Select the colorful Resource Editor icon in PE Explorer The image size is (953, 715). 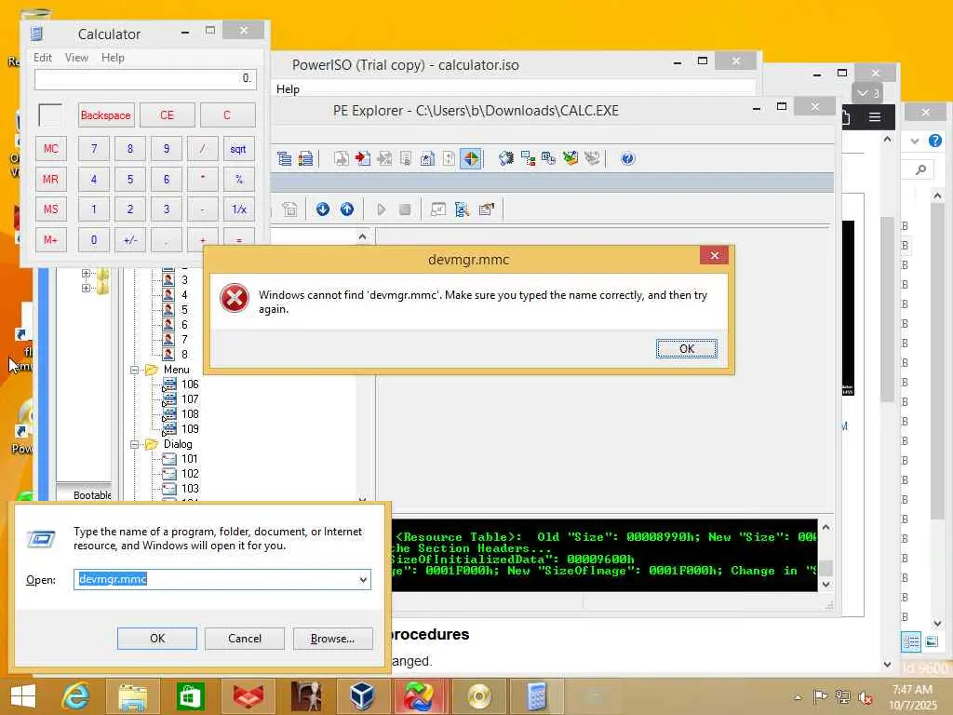click(x=471, y=158)
